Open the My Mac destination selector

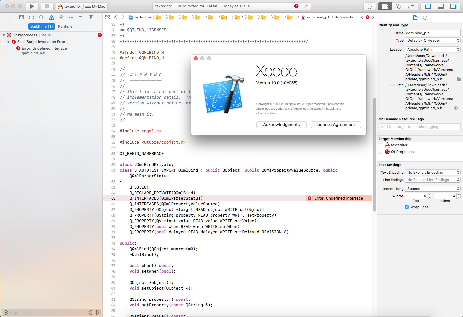pos(95,6)
